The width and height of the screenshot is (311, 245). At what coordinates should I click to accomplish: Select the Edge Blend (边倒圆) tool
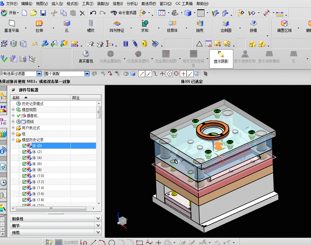[x=226, y=26]
